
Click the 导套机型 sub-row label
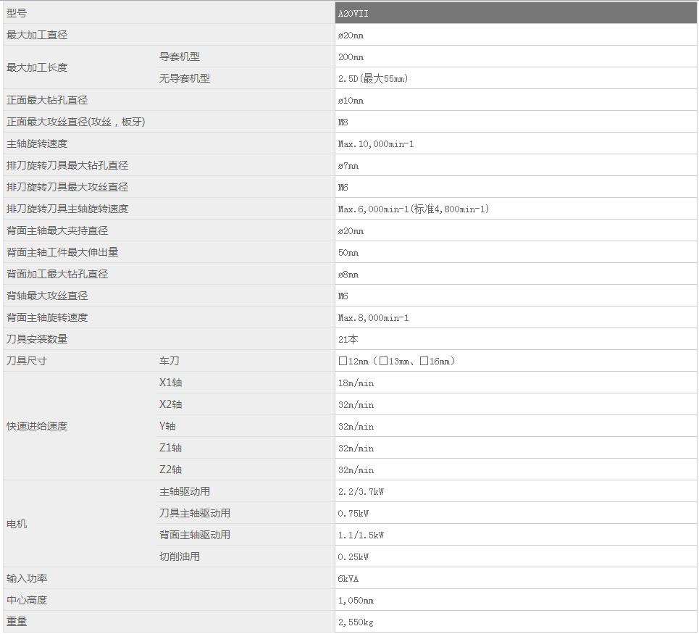click(180, 57)
